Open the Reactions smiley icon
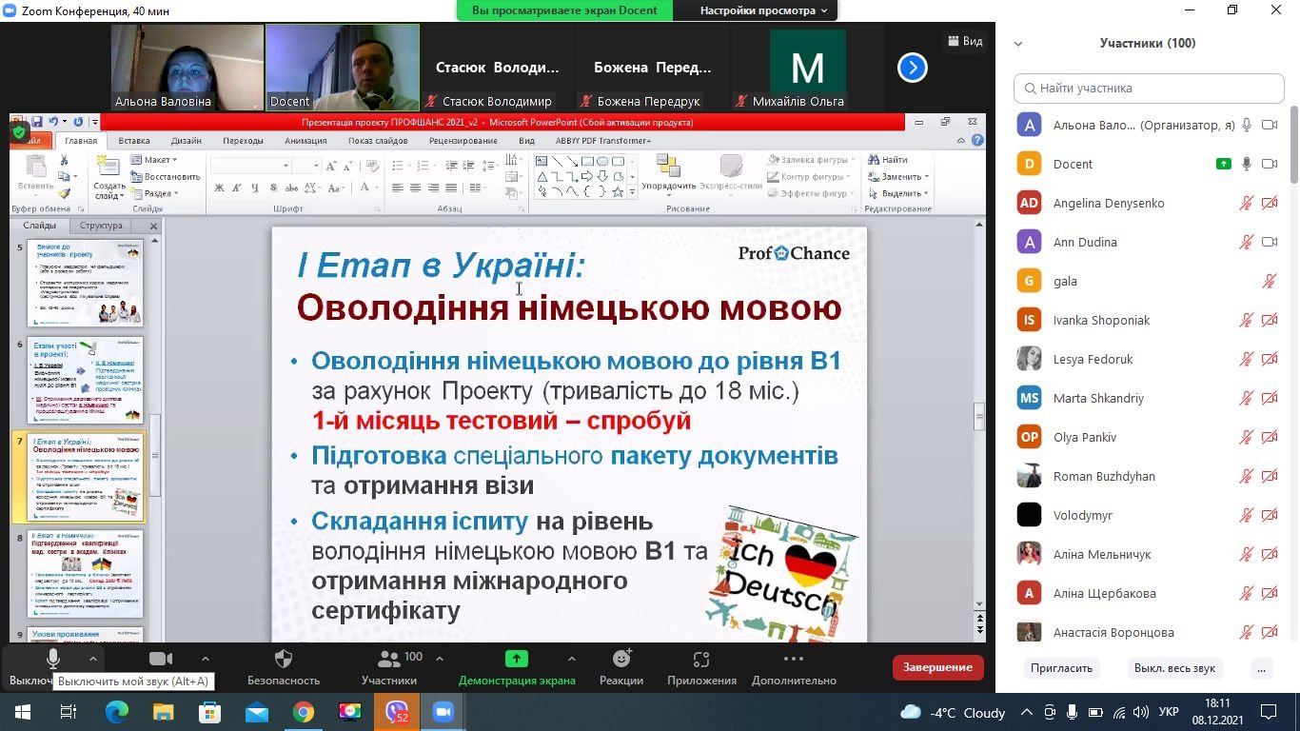 point(621,659)
